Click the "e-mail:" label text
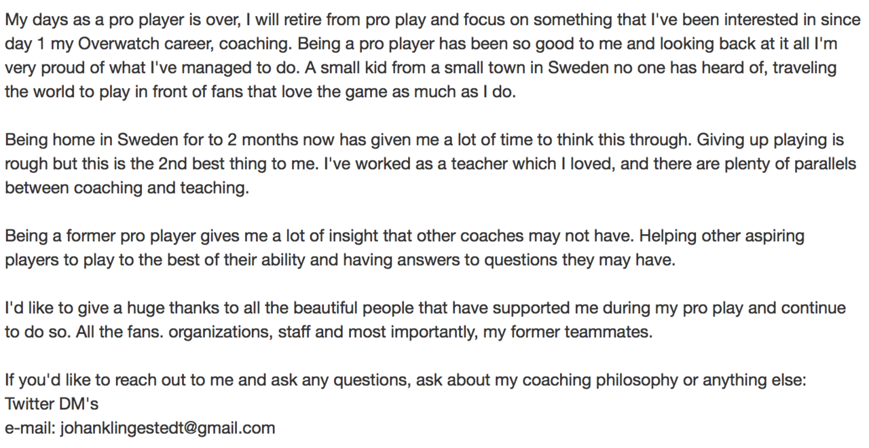This screenshot has height=448, width=869. coord(30,428)
